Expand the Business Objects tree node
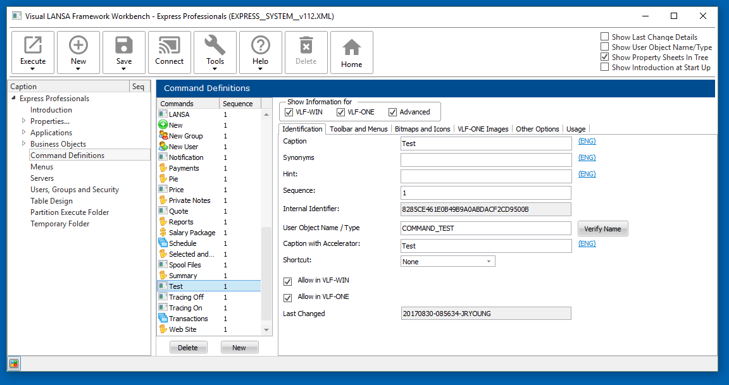Screen dimensions: 729x385 (23, 144)
